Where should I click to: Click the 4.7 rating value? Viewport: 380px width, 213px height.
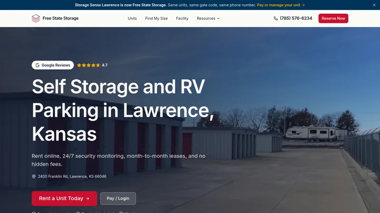[104, 65]
